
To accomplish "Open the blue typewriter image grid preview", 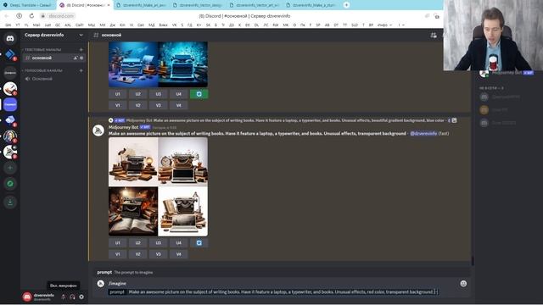I will (x=159, y=64).
